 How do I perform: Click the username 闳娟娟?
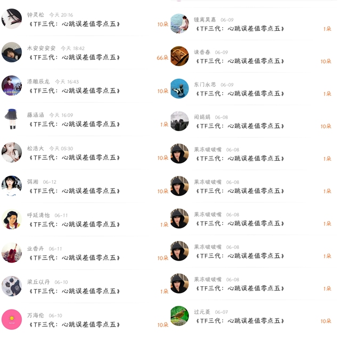pos(202,117)
